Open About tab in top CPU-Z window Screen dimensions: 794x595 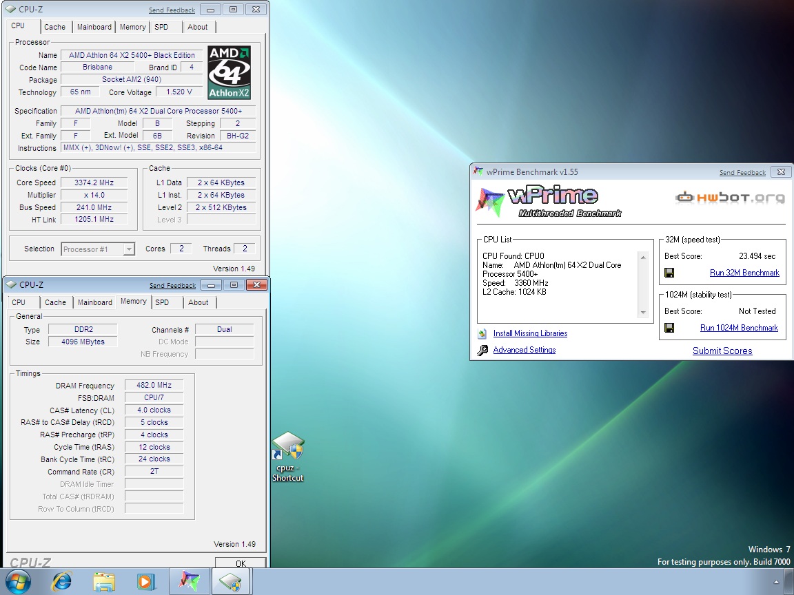click(x=198, y=27)
